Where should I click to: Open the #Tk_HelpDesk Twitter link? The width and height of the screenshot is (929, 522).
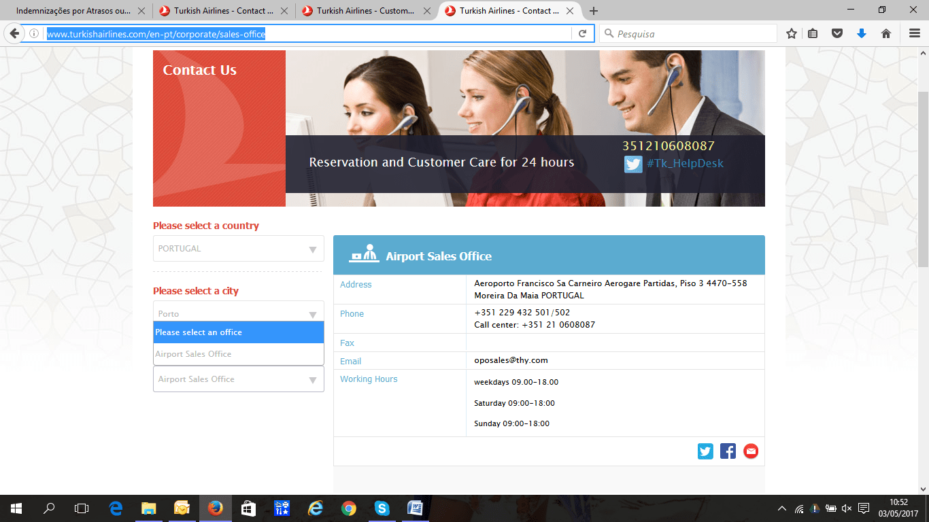pos(685,163)
